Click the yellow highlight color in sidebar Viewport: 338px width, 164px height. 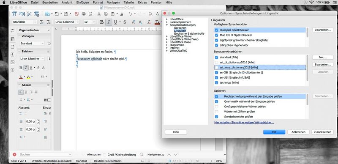[28, 77]
